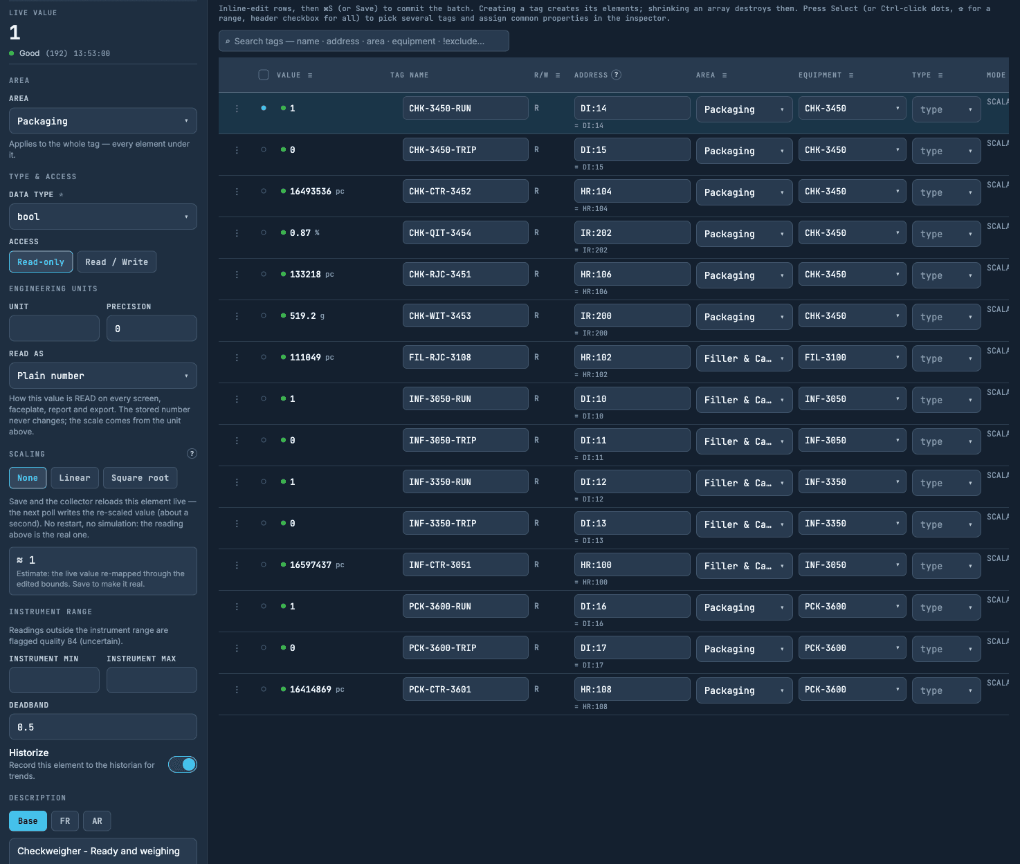This screenshot has width=1020, height=864.
Task: Choose None scaling
Action: click(x=28, y=478)
